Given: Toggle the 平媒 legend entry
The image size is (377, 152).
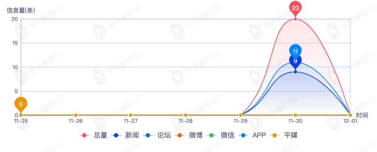Looking at the screenshot, I should coord(283,135).
